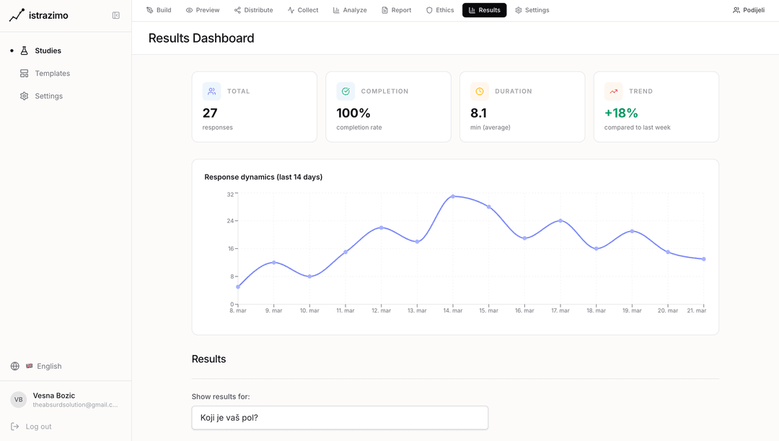
Task: Click the Templates layout icon
Action: (25, 74)
